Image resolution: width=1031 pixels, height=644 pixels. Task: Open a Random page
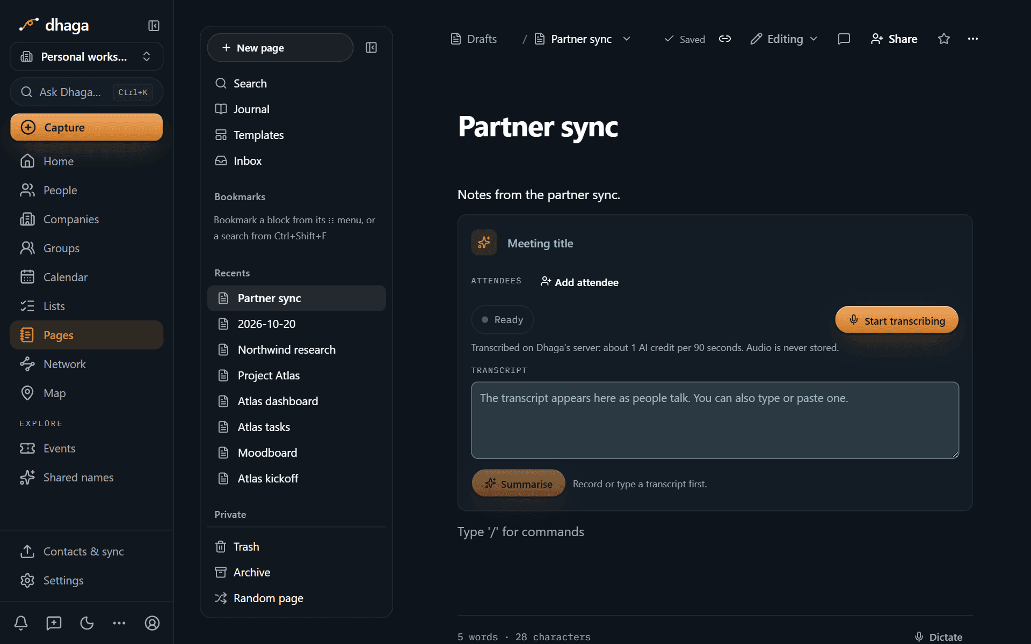coord(296,598)
